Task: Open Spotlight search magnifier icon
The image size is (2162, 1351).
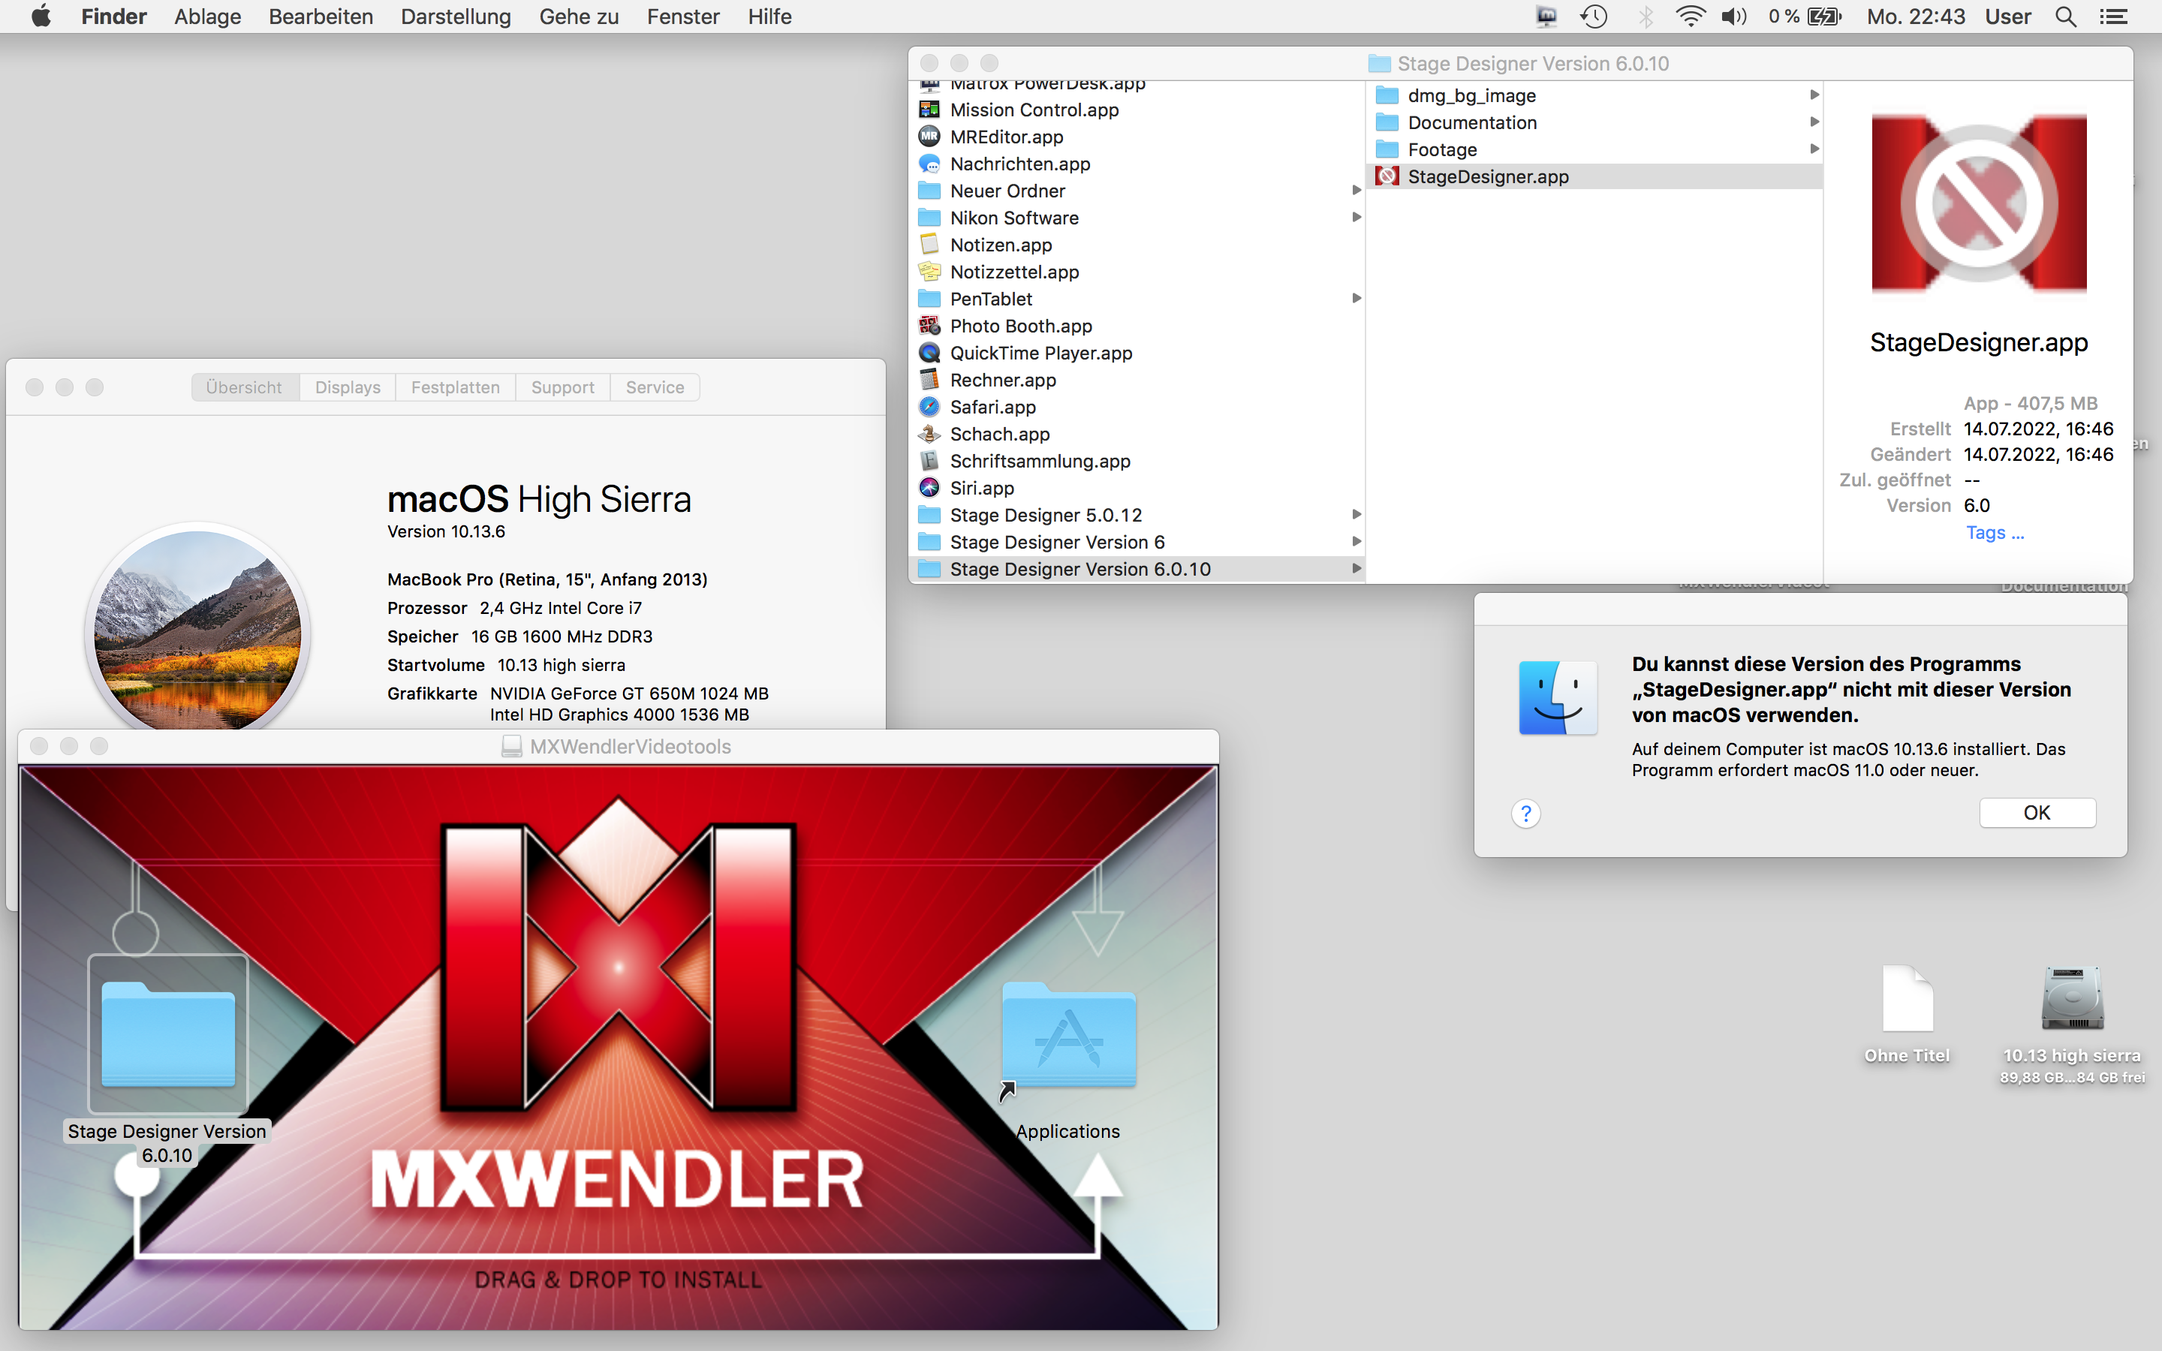Action: (2065, 16)
